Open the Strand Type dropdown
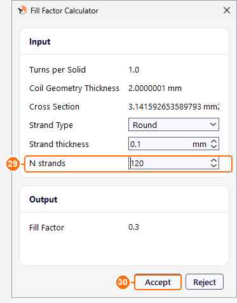Screen dimensions: 237x303 click(173, 125)
